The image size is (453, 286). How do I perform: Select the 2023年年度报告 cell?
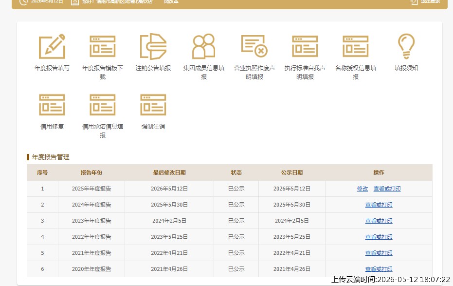click(91, 221)
